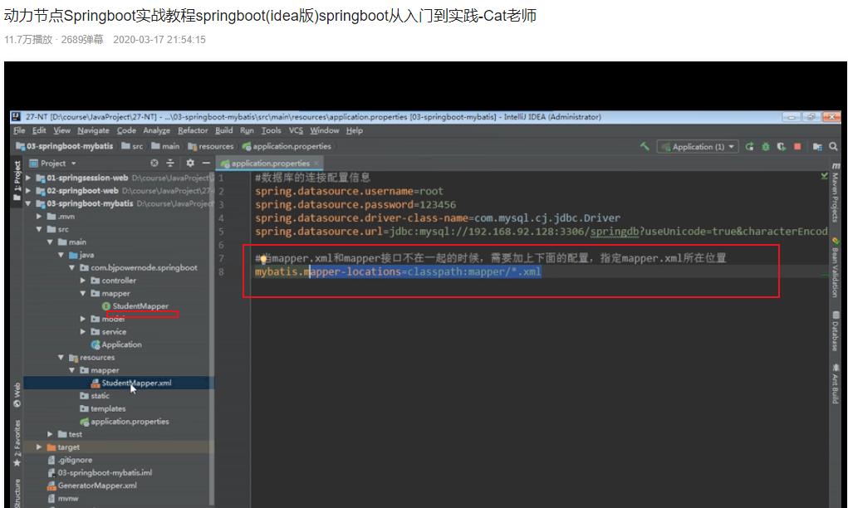Click the resources breadcrumb segment

click(211, 146)
